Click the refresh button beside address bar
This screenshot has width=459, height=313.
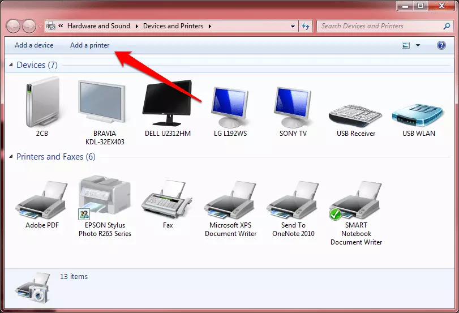tap(306, 26)
